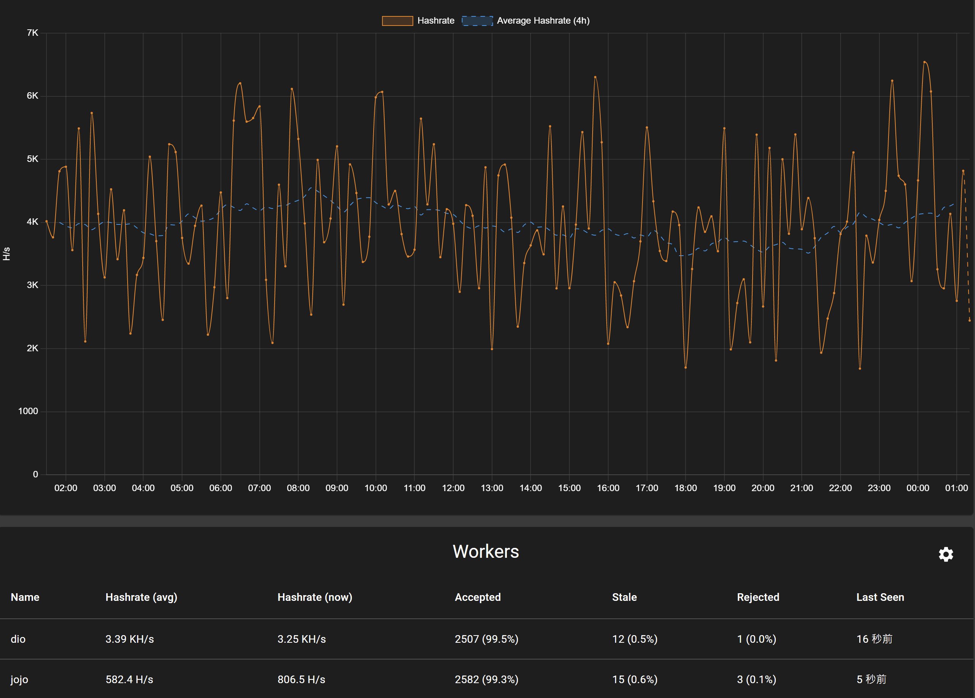Sort workers by Stale column header
Image resolution: width=975 pixels, height=698 pixels.
[x=624, y=597]
